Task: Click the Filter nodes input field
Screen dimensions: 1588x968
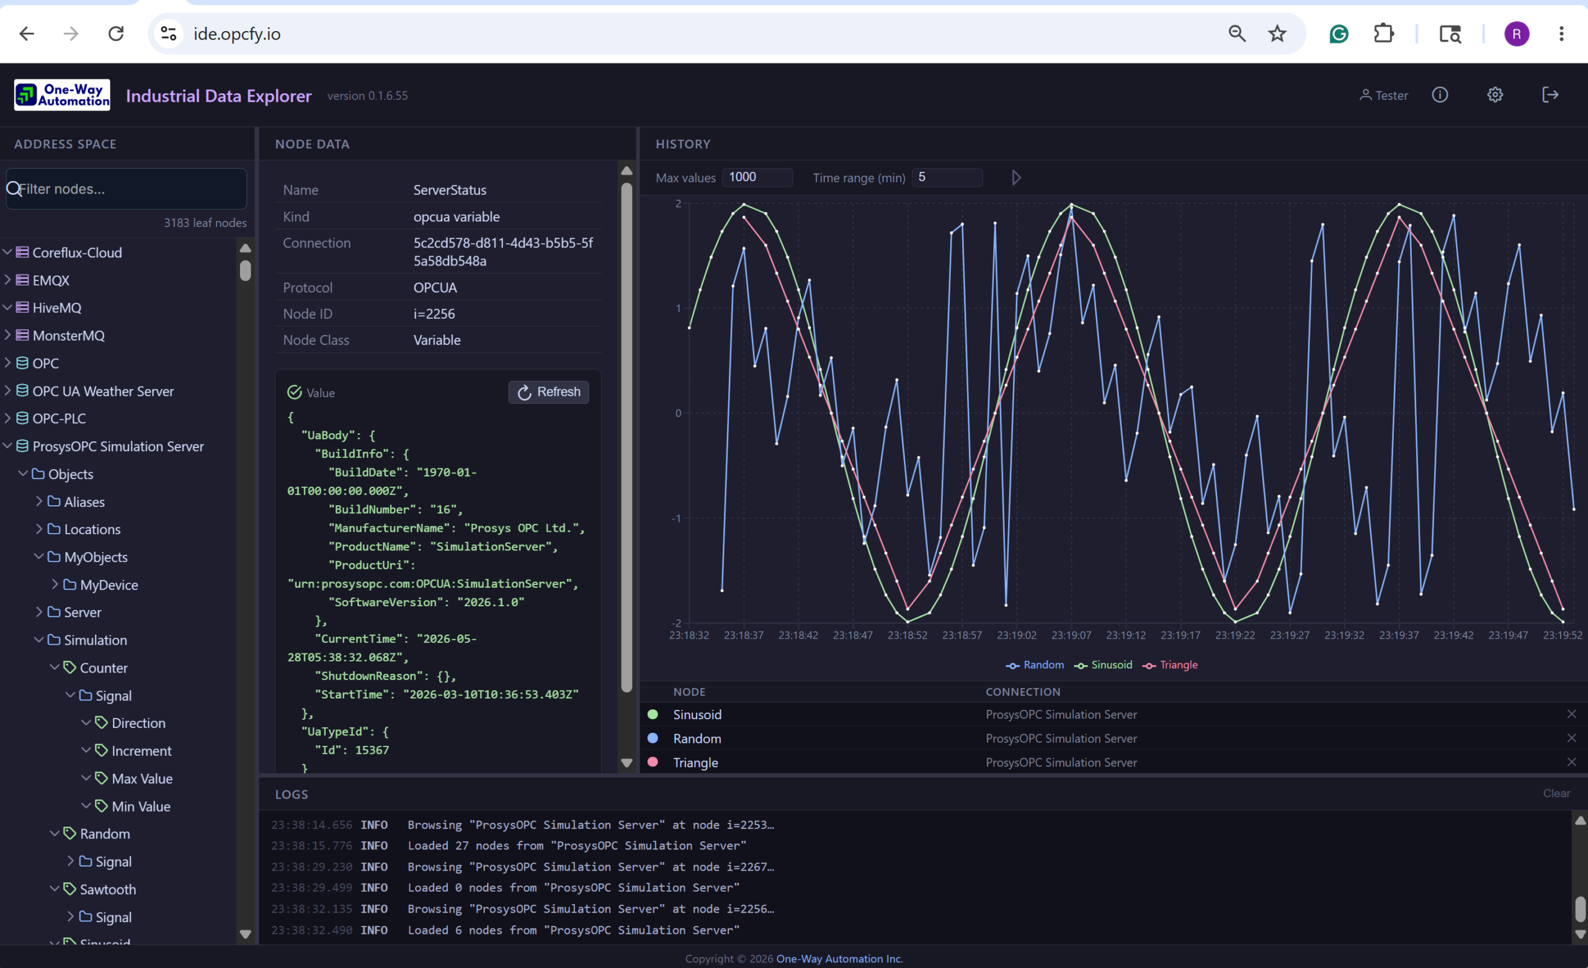Action: point(127,189)
